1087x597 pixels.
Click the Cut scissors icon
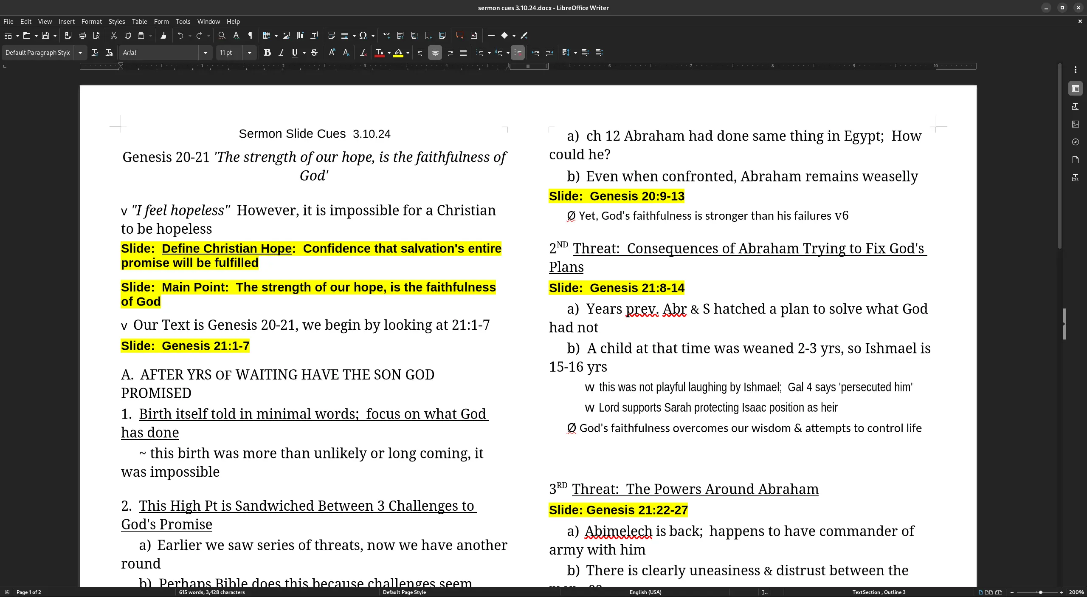[113, 36]
